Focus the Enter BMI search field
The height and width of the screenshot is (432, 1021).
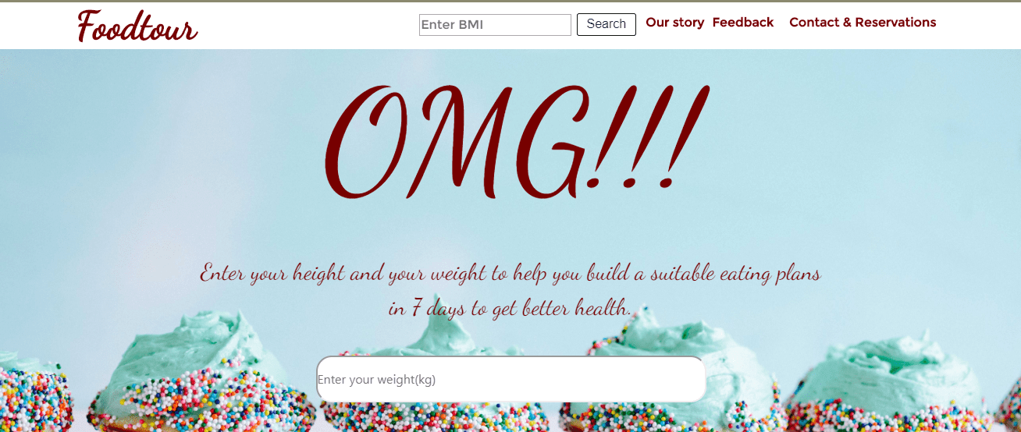tap(495, 25)
